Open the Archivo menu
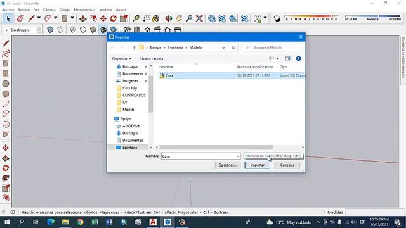Image resolution: width=406 pixels, height=228 pixels. pos(8,9)
